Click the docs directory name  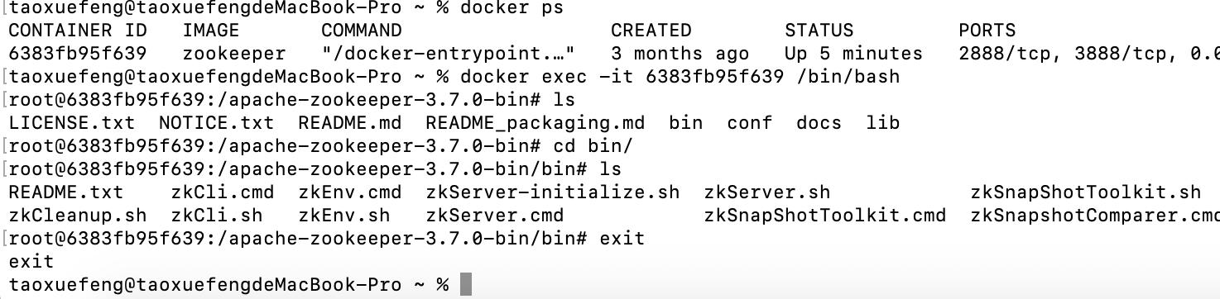tap(819, 123)
